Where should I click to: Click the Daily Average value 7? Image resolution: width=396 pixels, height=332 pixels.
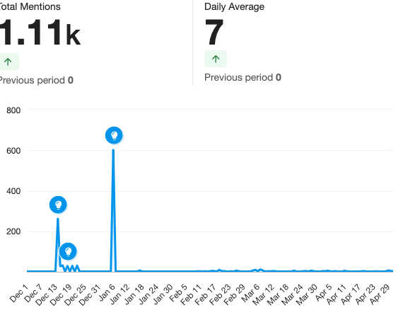click(214, 32)
